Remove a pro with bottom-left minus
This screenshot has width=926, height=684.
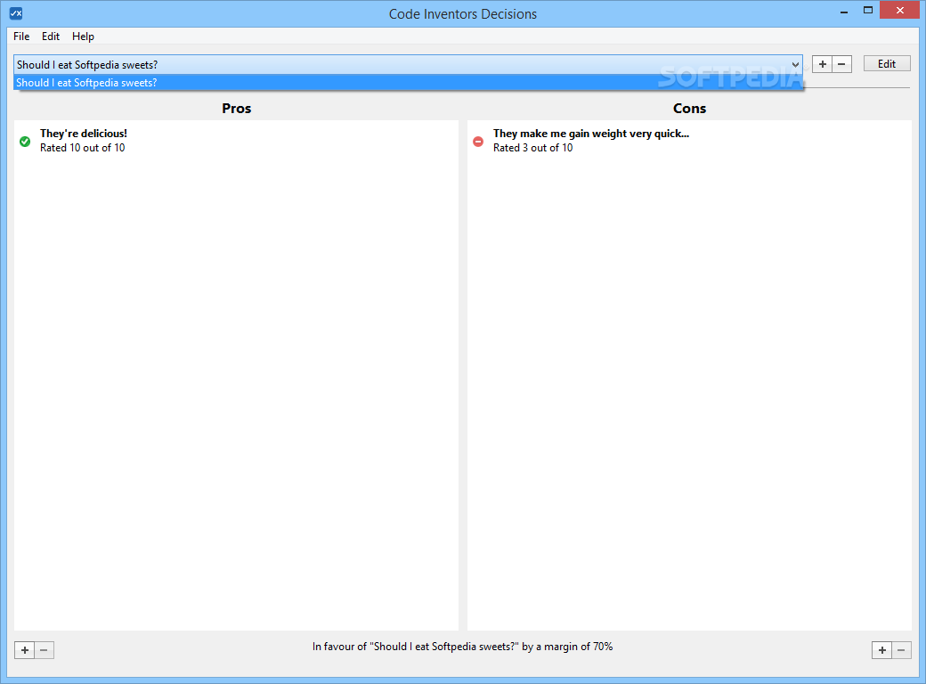click(x=44, y=650)
